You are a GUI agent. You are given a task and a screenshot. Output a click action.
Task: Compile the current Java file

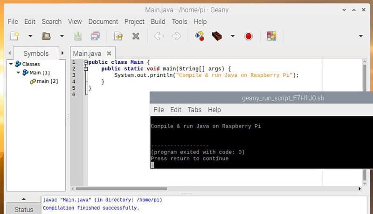pos(199,36)
